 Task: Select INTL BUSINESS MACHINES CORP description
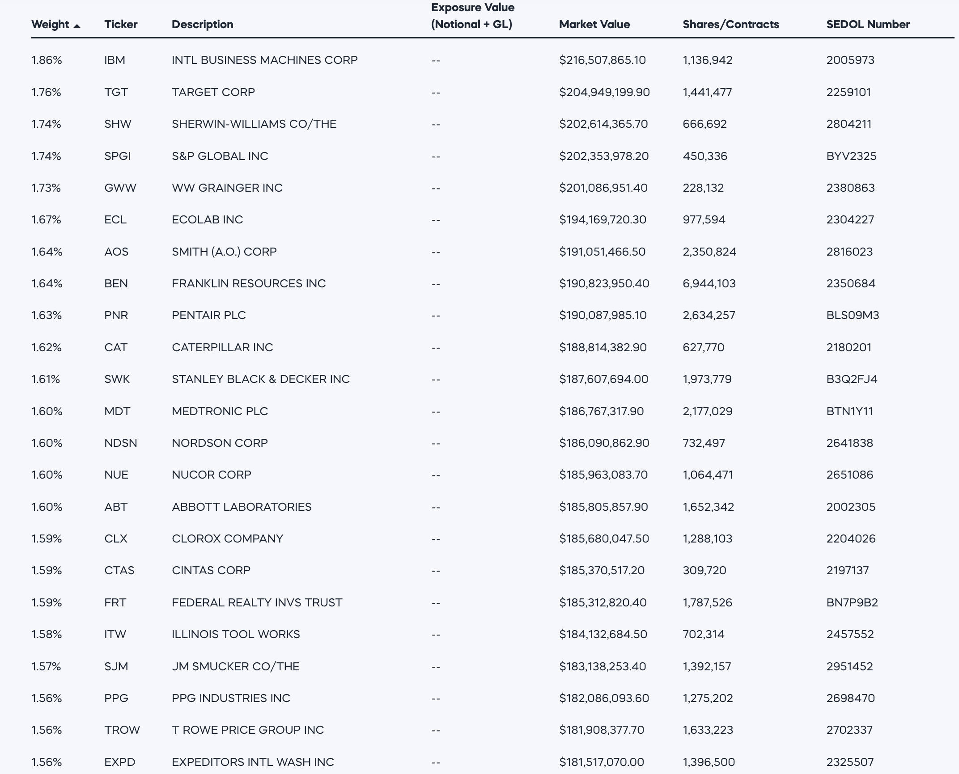[265, 60]
